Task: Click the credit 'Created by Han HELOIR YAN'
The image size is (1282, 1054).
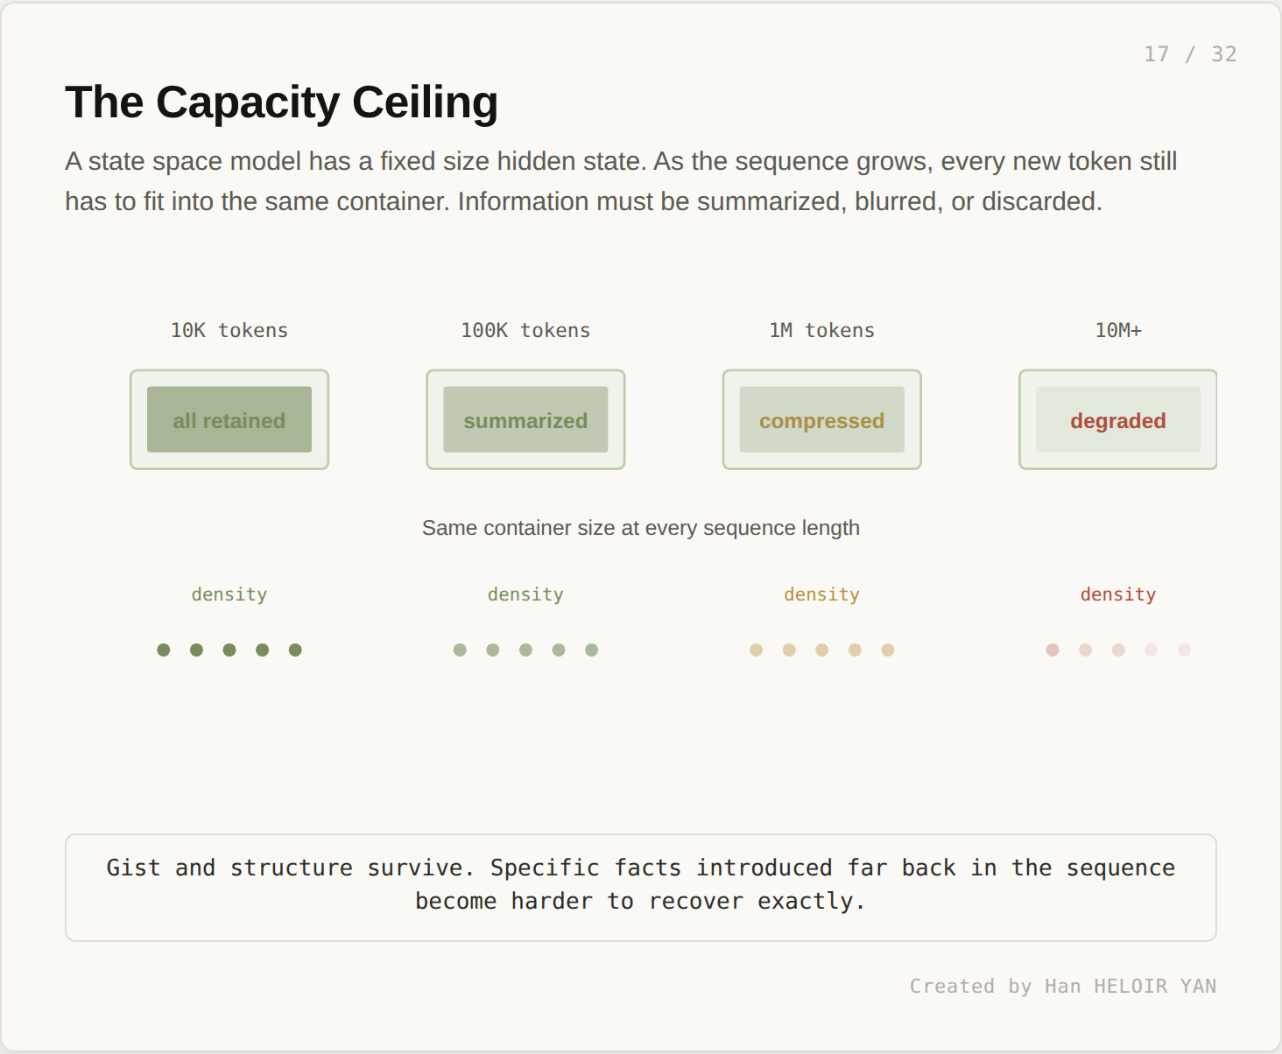Action: pos(1063,987)
